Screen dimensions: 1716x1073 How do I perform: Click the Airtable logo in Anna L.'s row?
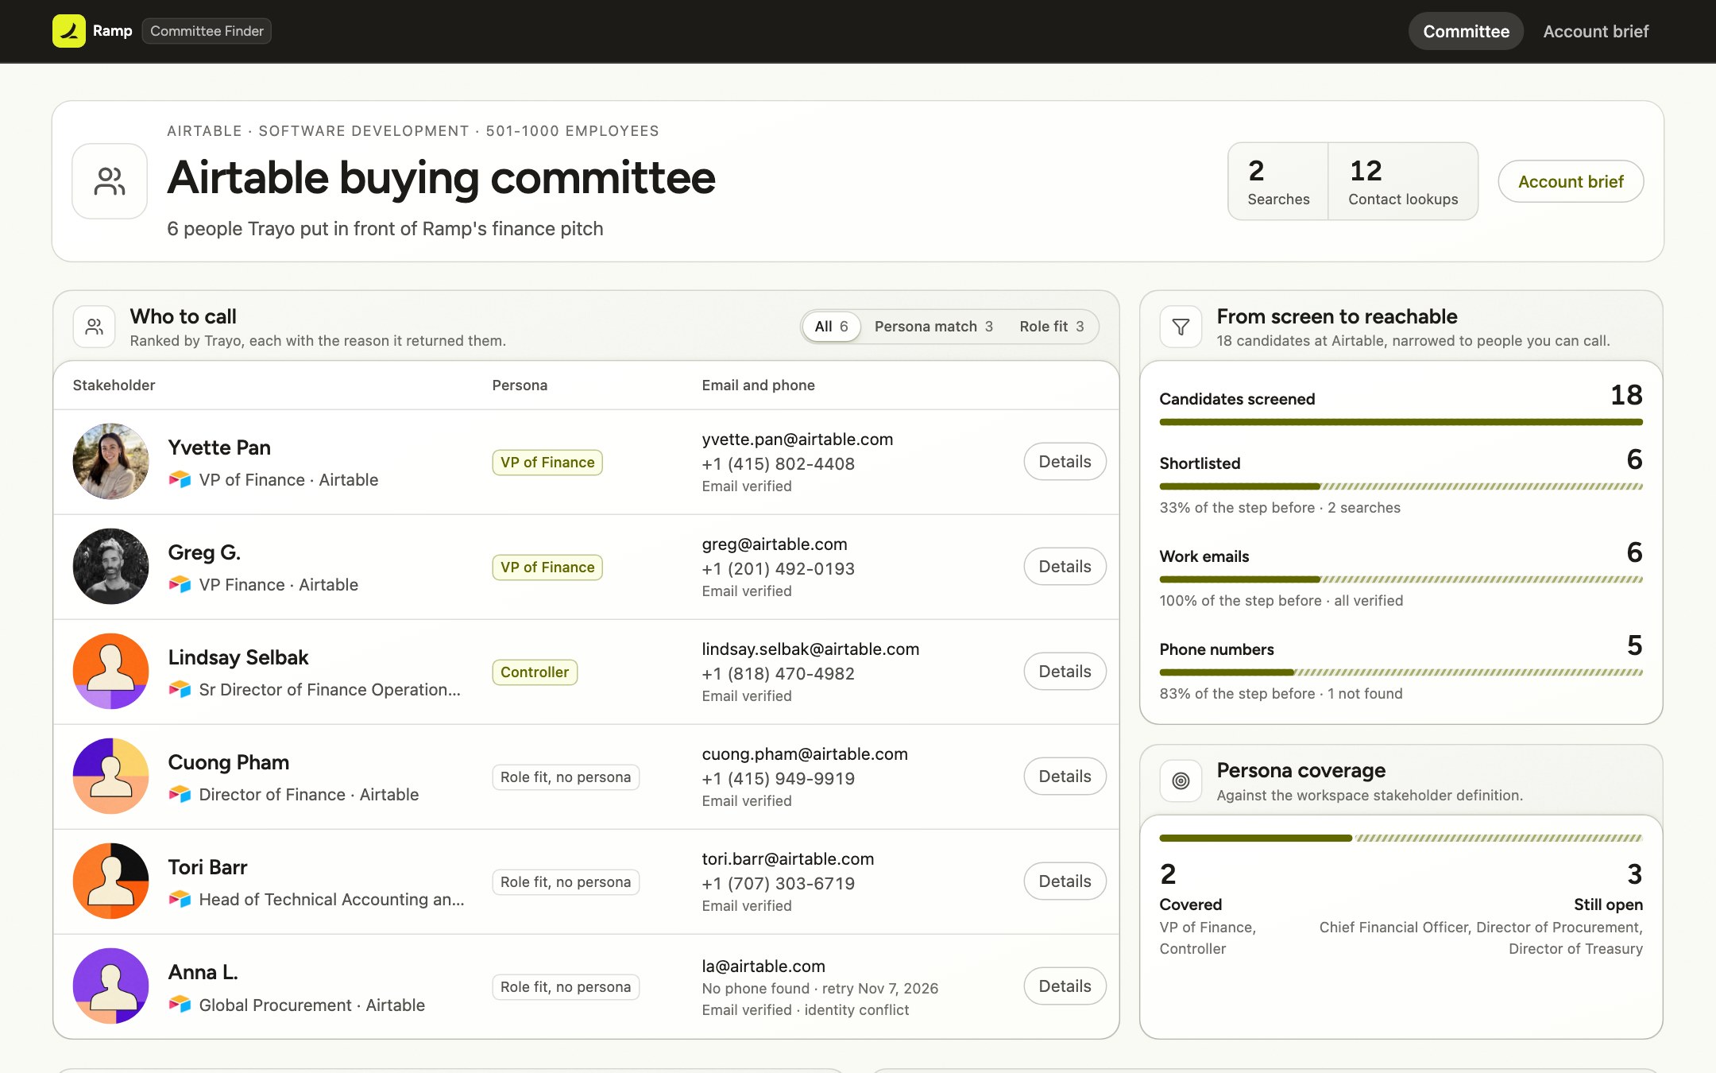[180, 1005]
